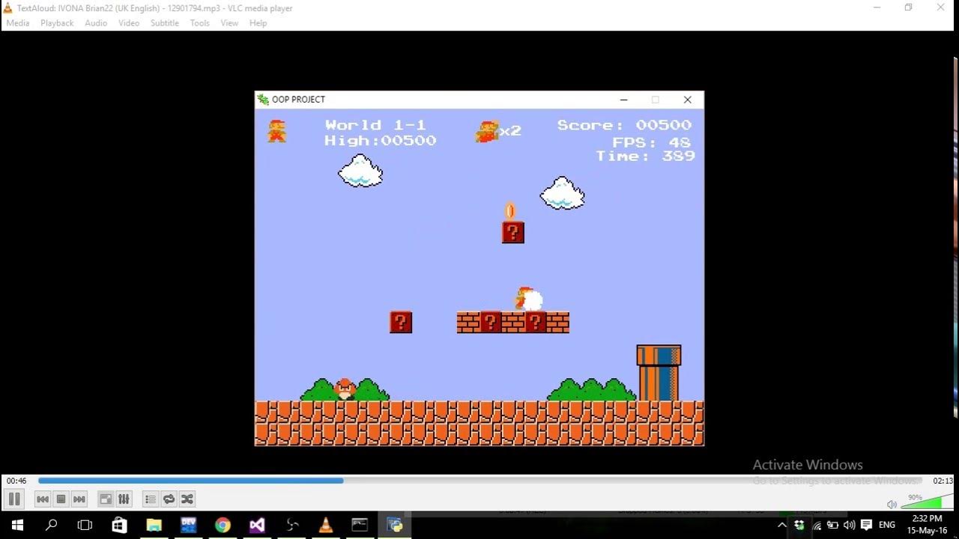Viewport: 959px width, 539px height.
Task: Close the OOP PROJECT game window
Action: [x=687, y=100]
